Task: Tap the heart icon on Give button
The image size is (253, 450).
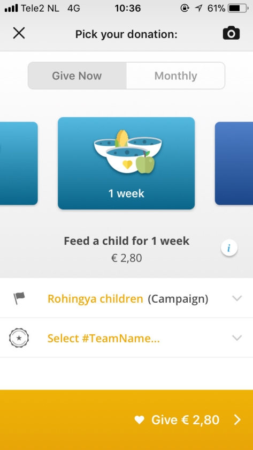Action: click(x=139, y=420)
